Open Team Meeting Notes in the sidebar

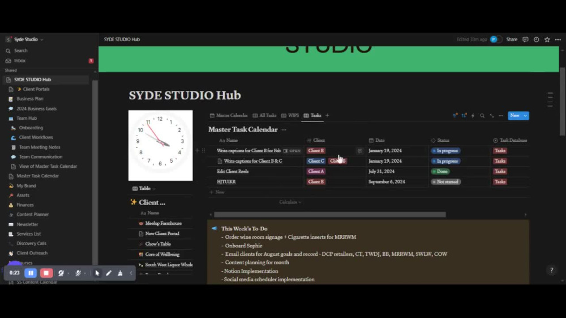tap(40, 147)
